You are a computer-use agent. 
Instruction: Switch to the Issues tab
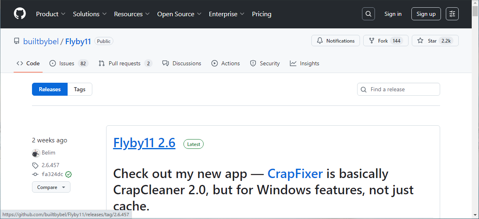(x=69, y=63)
